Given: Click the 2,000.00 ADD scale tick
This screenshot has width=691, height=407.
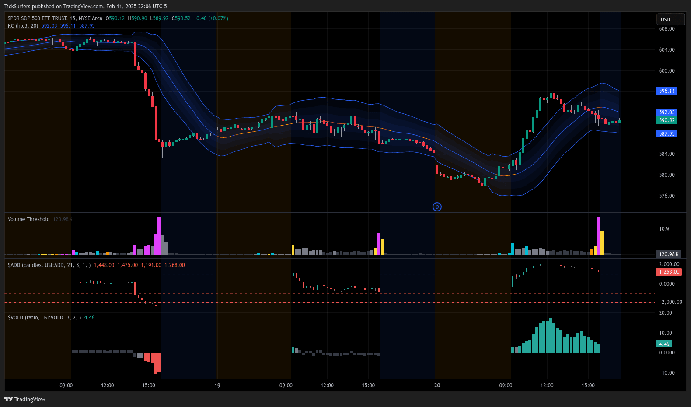Looking at the screenshot, I should pos(669,264).
